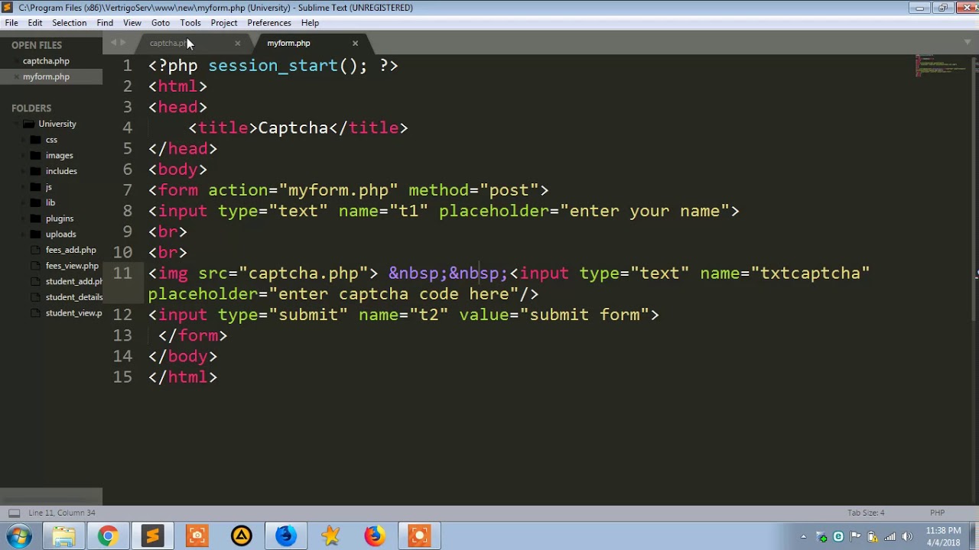This screenshot has width=979, height=550.
Task: Click the includes folder icon
Action: pos(35,171)
